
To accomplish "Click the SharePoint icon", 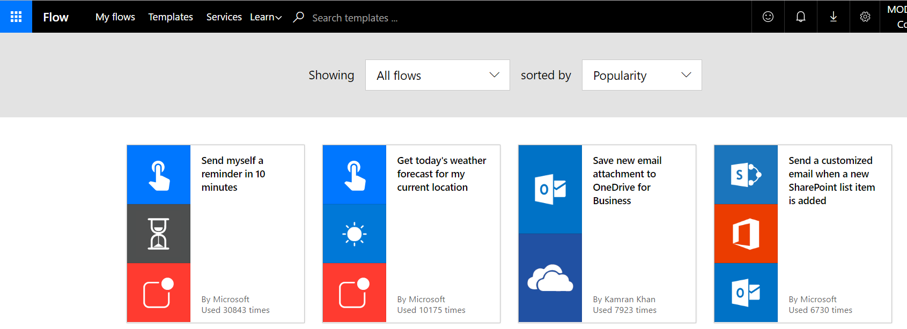I will (746, 175).
